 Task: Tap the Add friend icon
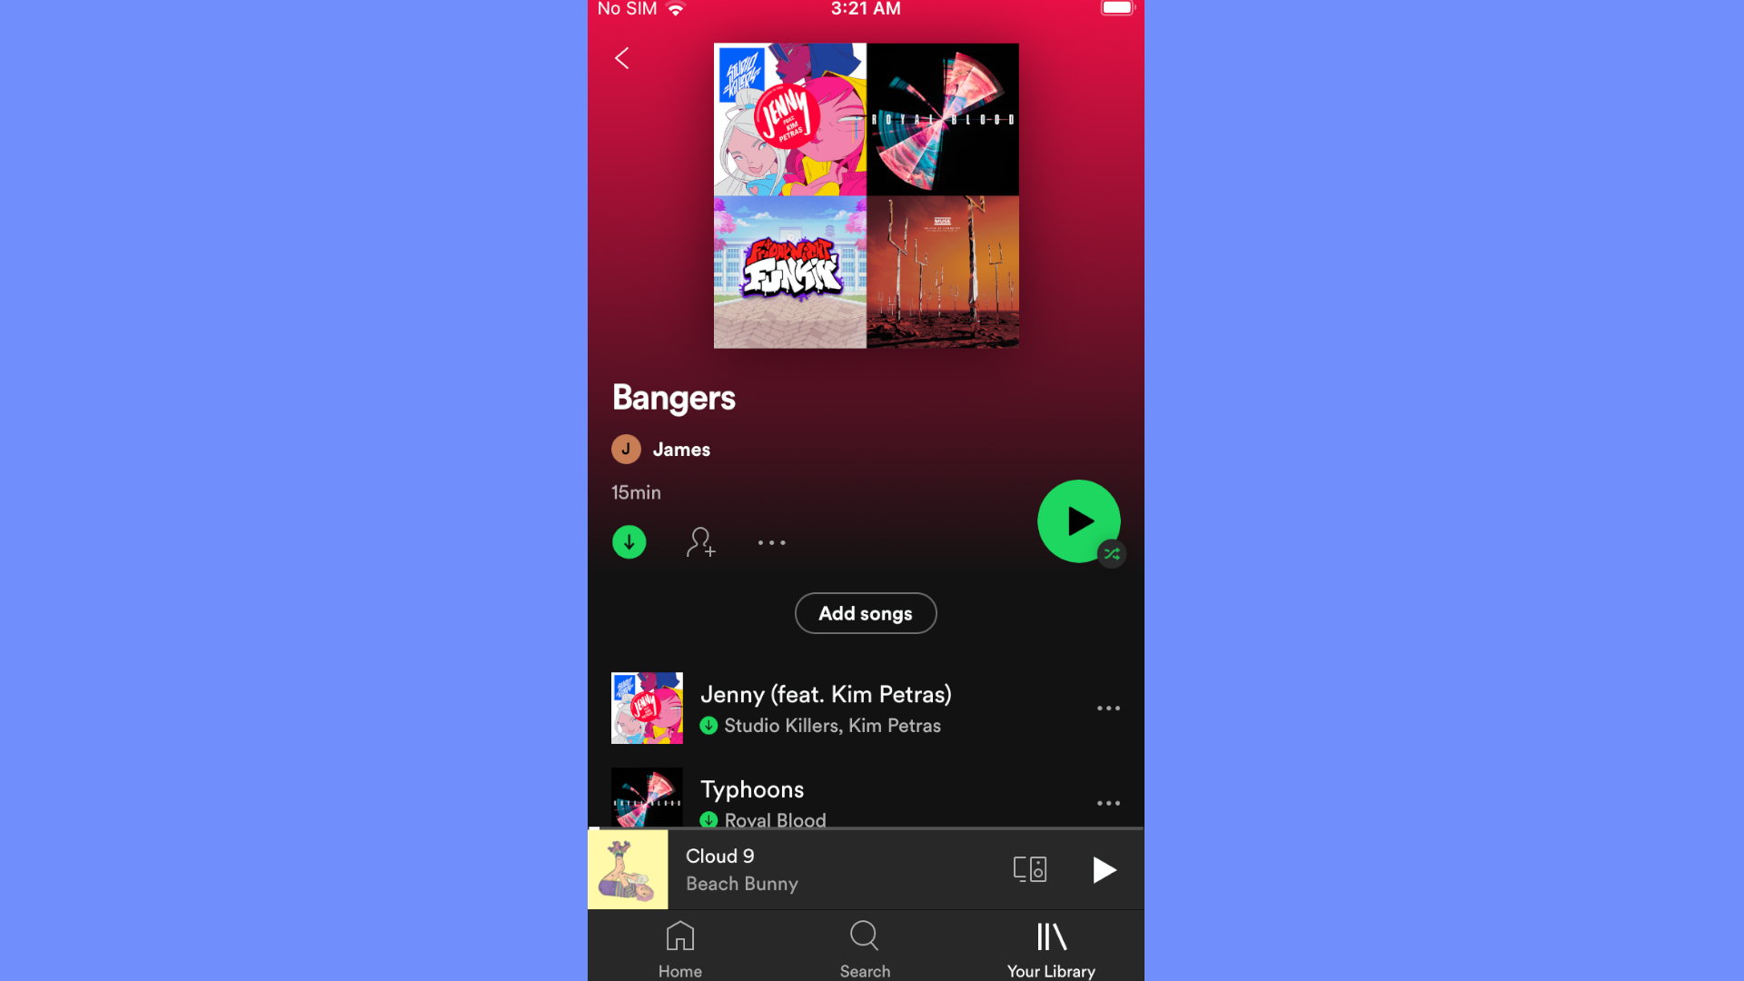click(x=700, y=541)
